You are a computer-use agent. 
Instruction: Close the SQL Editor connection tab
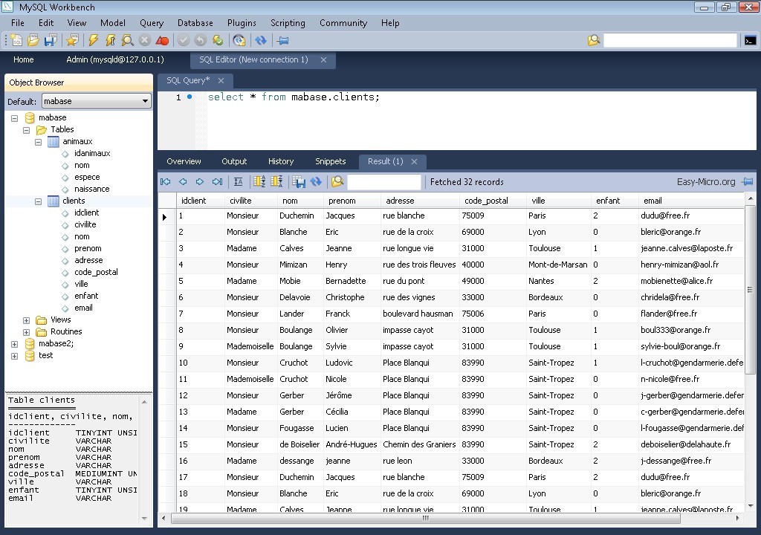click(x=324, y=59)
